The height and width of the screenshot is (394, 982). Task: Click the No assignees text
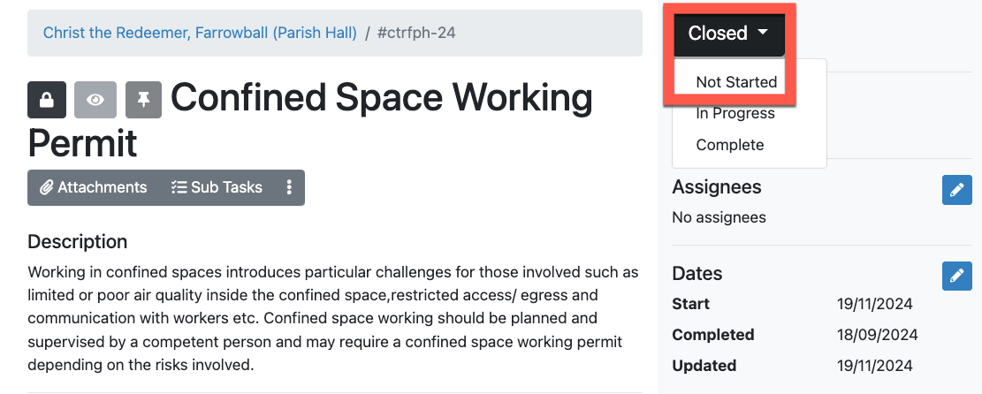[x=719, y=217]
